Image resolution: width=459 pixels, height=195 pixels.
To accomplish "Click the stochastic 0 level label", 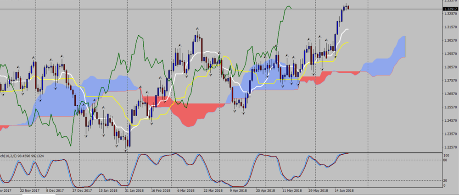I will coord(445,186).
